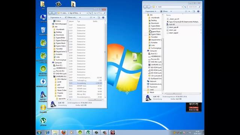Open Internet Explorer from the taskbar
The image size is (240, 135).
coord(47,132)
